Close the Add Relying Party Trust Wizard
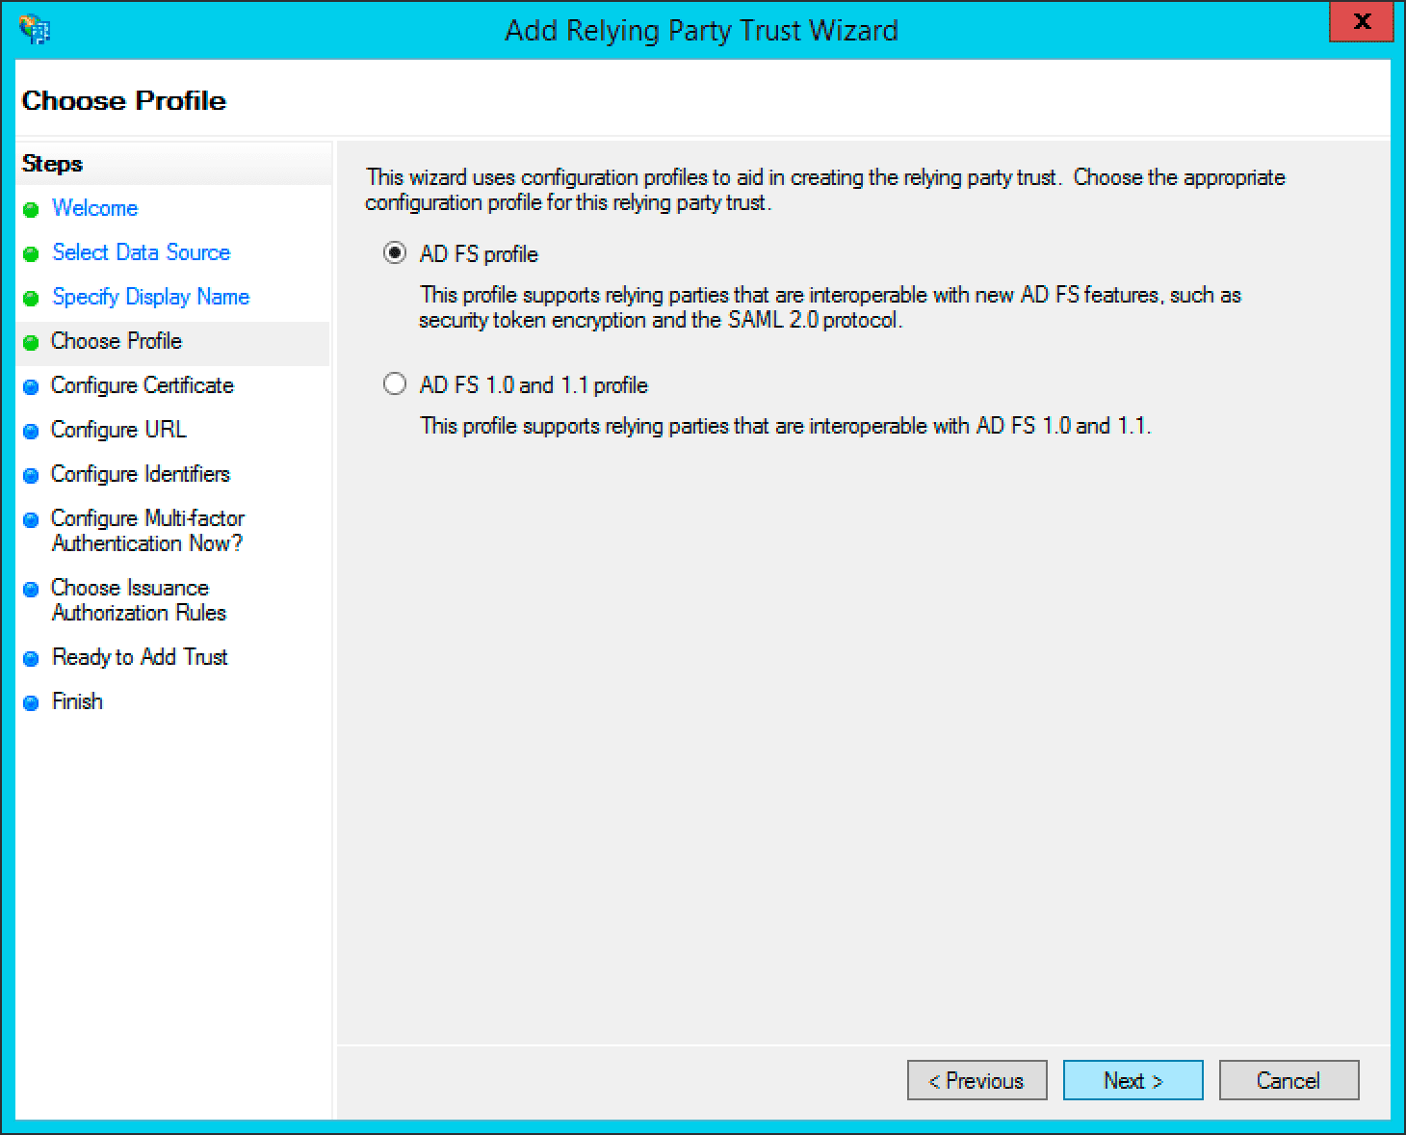 click(1361, 23)
